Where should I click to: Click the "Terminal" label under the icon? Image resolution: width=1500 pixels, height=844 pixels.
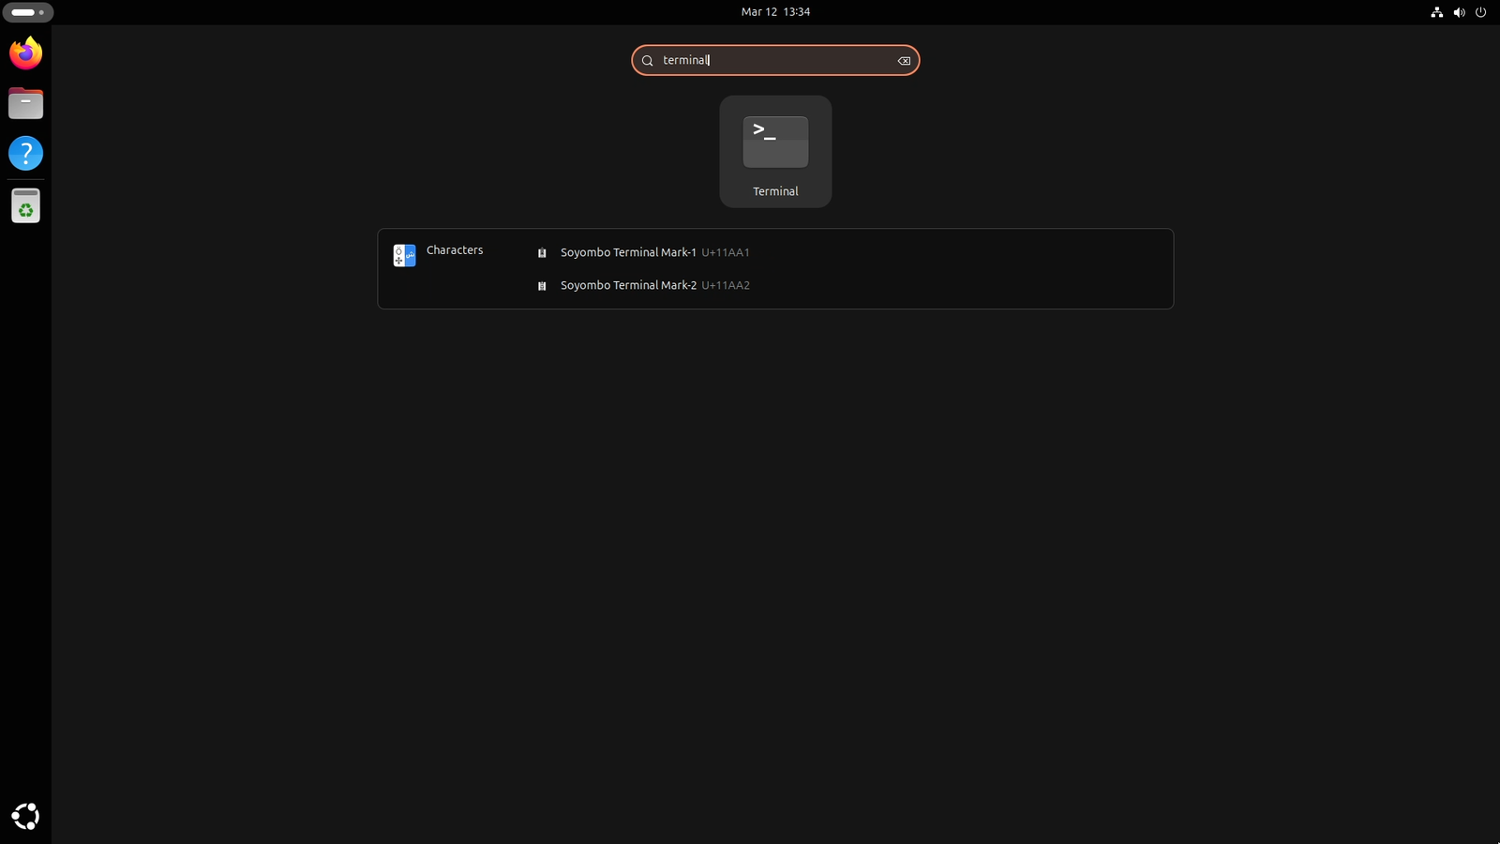[775, 191]
